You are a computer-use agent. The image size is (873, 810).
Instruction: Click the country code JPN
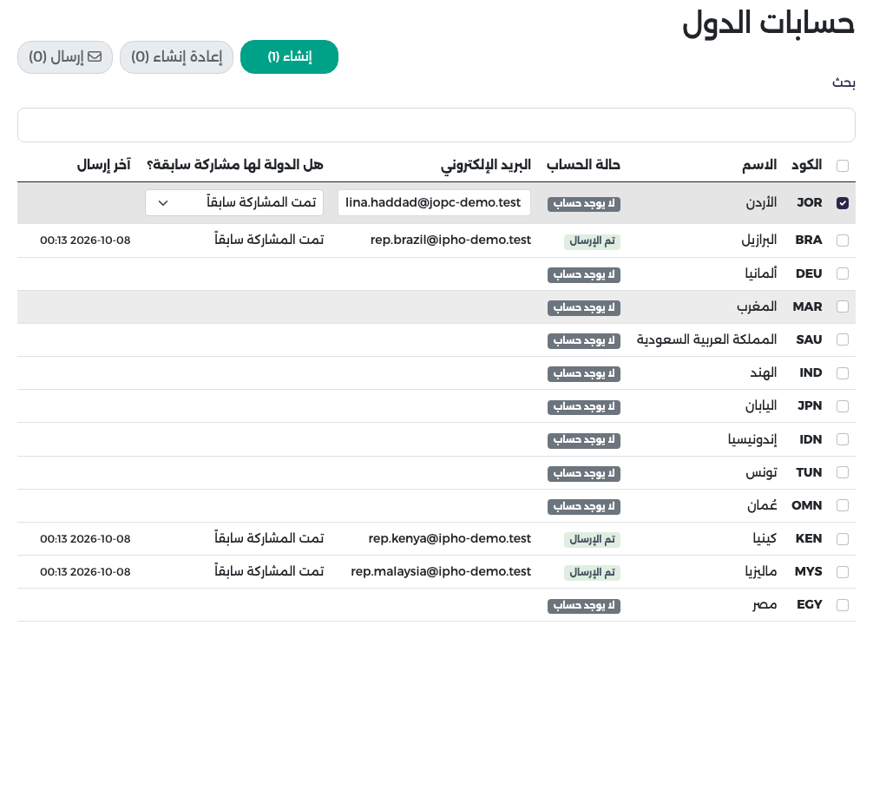(x=810, y=405)
